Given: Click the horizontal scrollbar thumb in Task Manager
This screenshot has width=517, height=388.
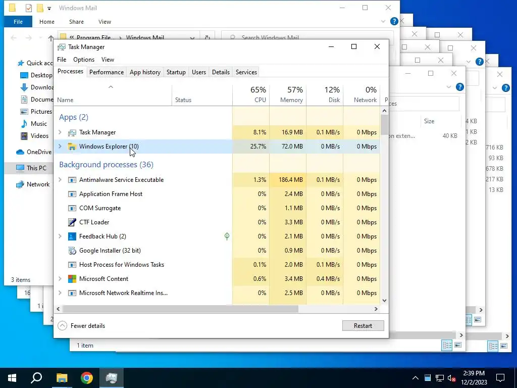Looking at the screenshot, I should point(180,309).
